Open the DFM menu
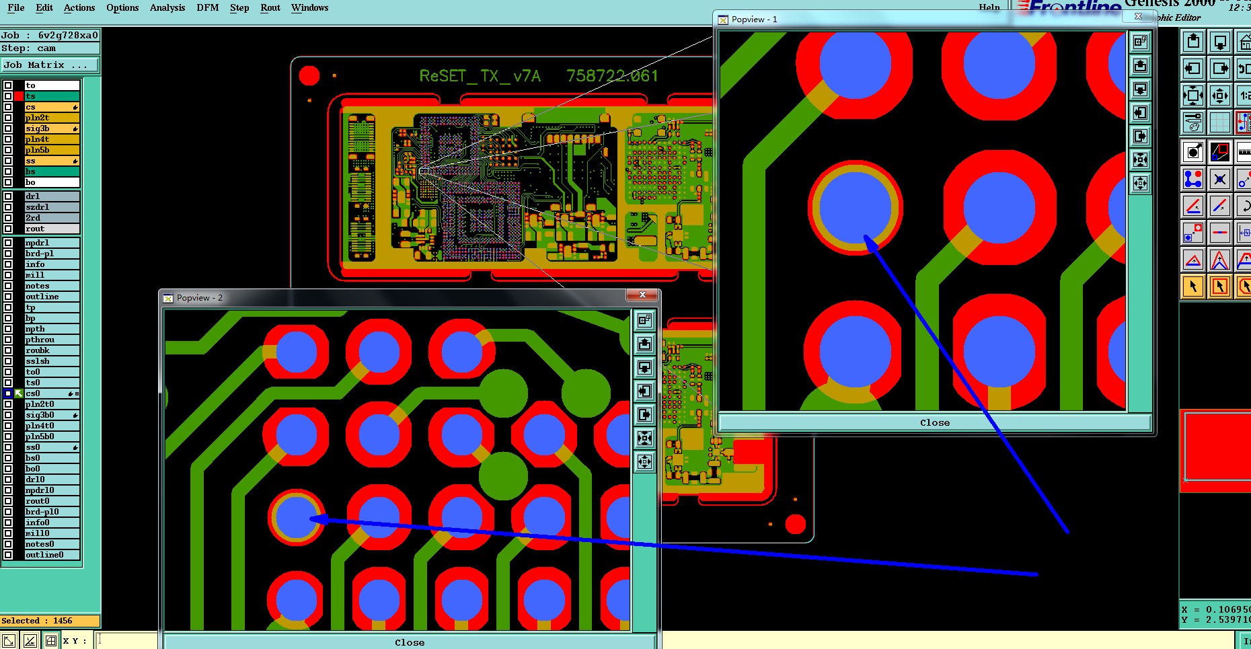Viewport: 1251px width, 649px height. [208, 7]
